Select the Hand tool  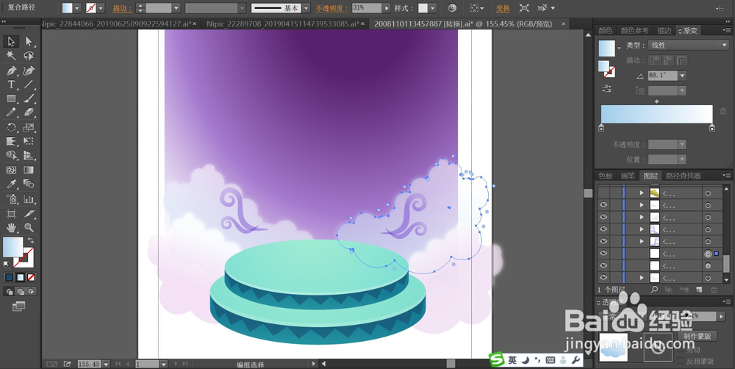click(x=11, y=228)
